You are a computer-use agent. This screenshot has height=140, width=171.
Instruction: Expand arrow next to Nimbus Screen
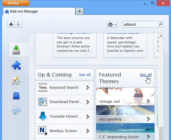pyautogui.click(x=88, y=131)
